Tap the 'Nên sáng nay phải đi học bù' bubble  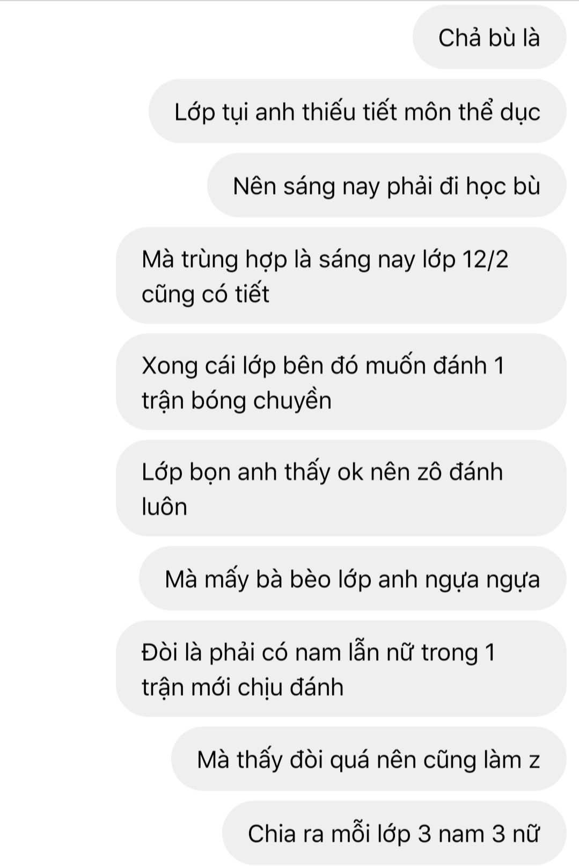pyautogui.click(x=387, y=186)
